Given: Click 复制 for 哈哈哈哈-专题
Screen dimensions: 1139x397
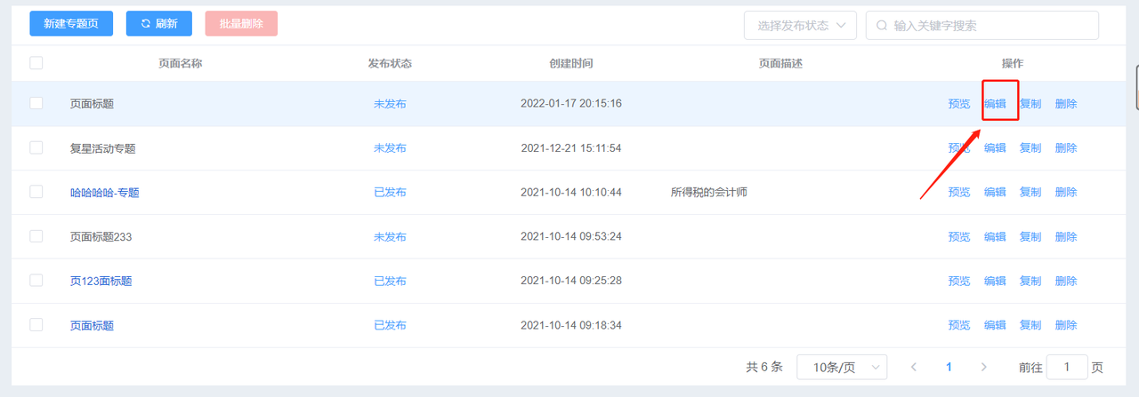Looking at the screenshot, I should 1030,193.
